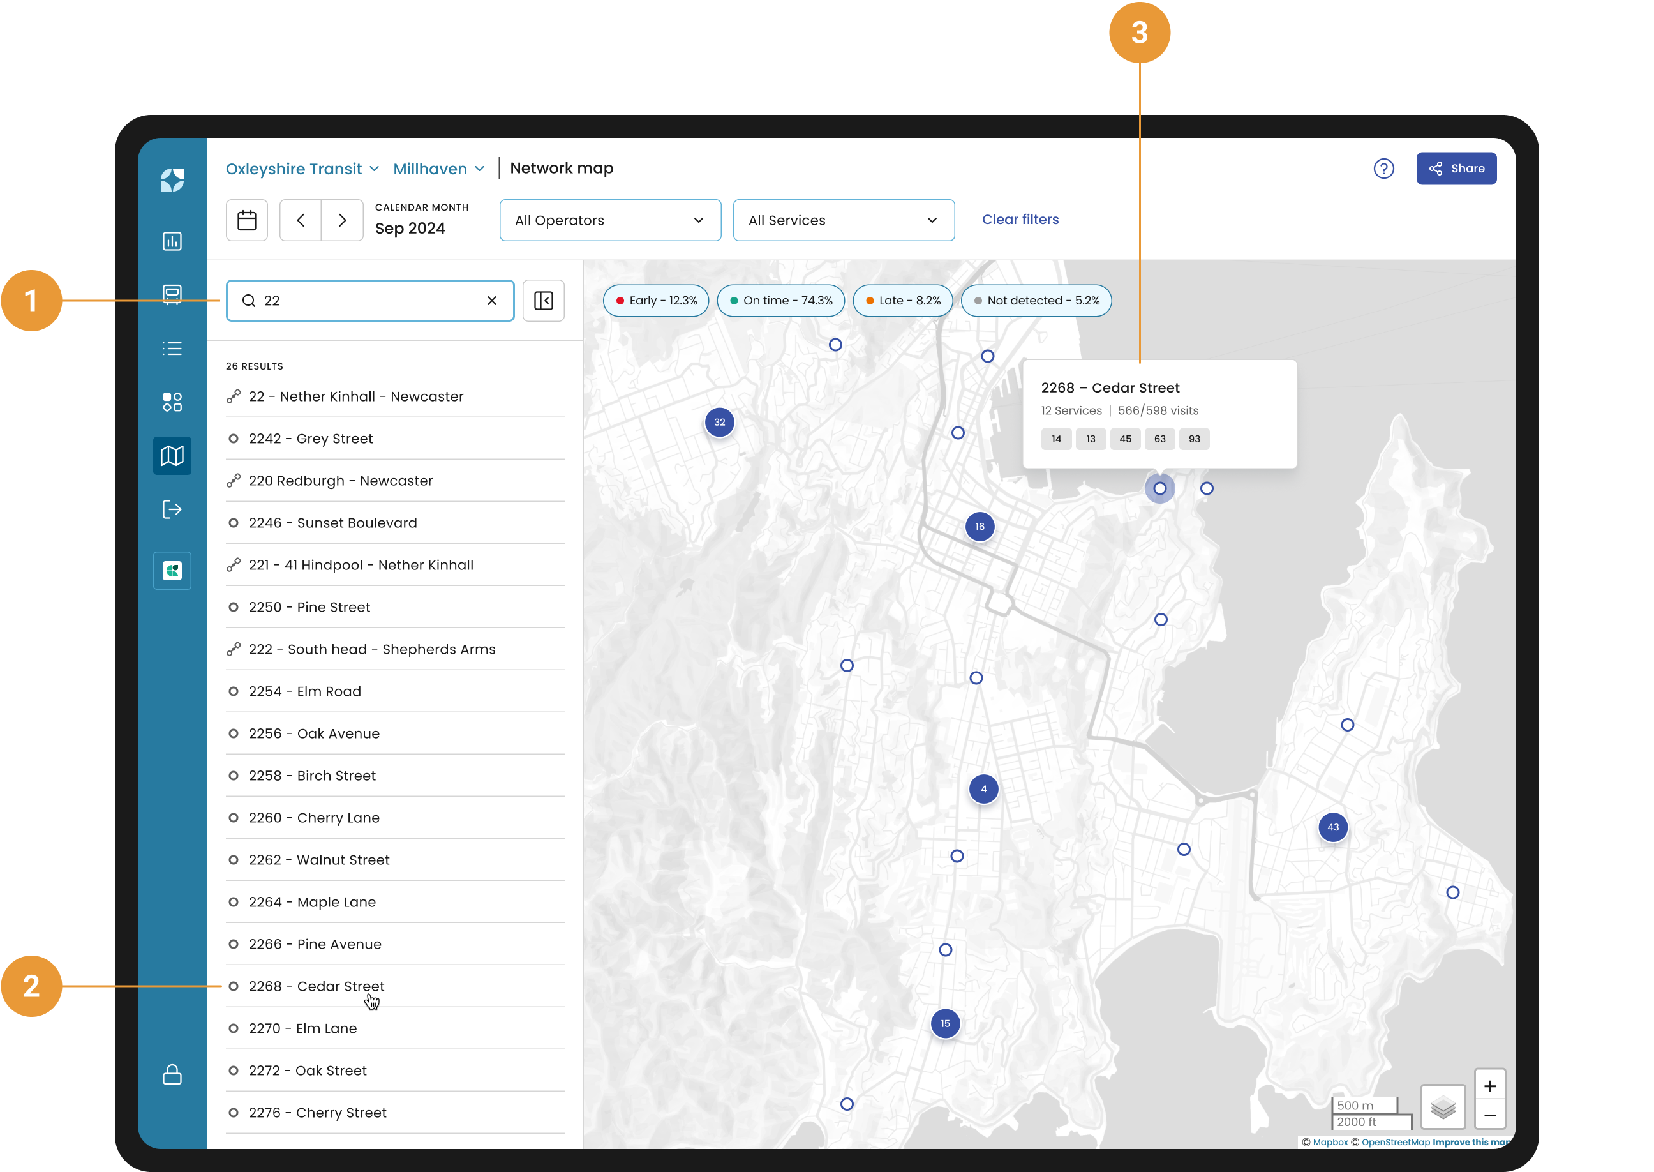Go to the previous calendar month
Image resolution: width=1654 pixels, height=1172 pixels.
point(301,220)
